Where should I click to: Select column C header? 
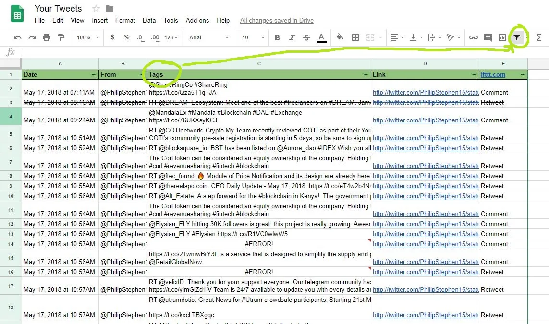pos(259,64)
